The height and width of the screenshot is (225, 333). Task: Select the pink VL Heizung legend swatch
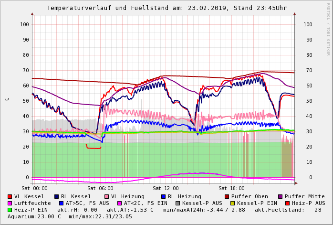(107, 196)
